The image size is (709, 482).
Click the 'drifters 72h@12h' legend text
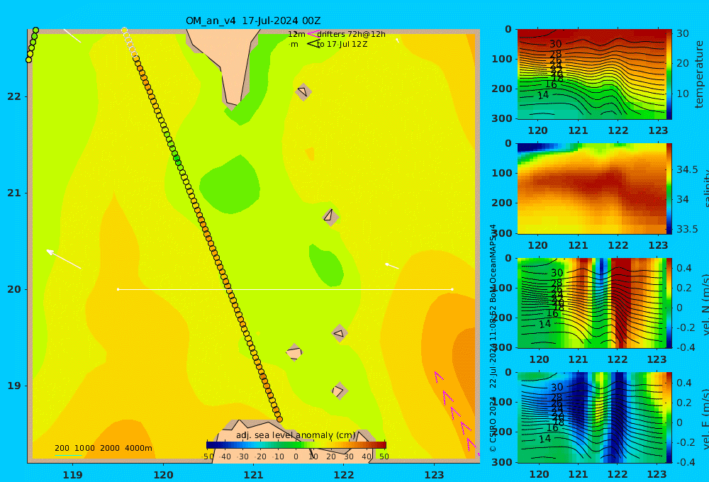coord(352,34)
